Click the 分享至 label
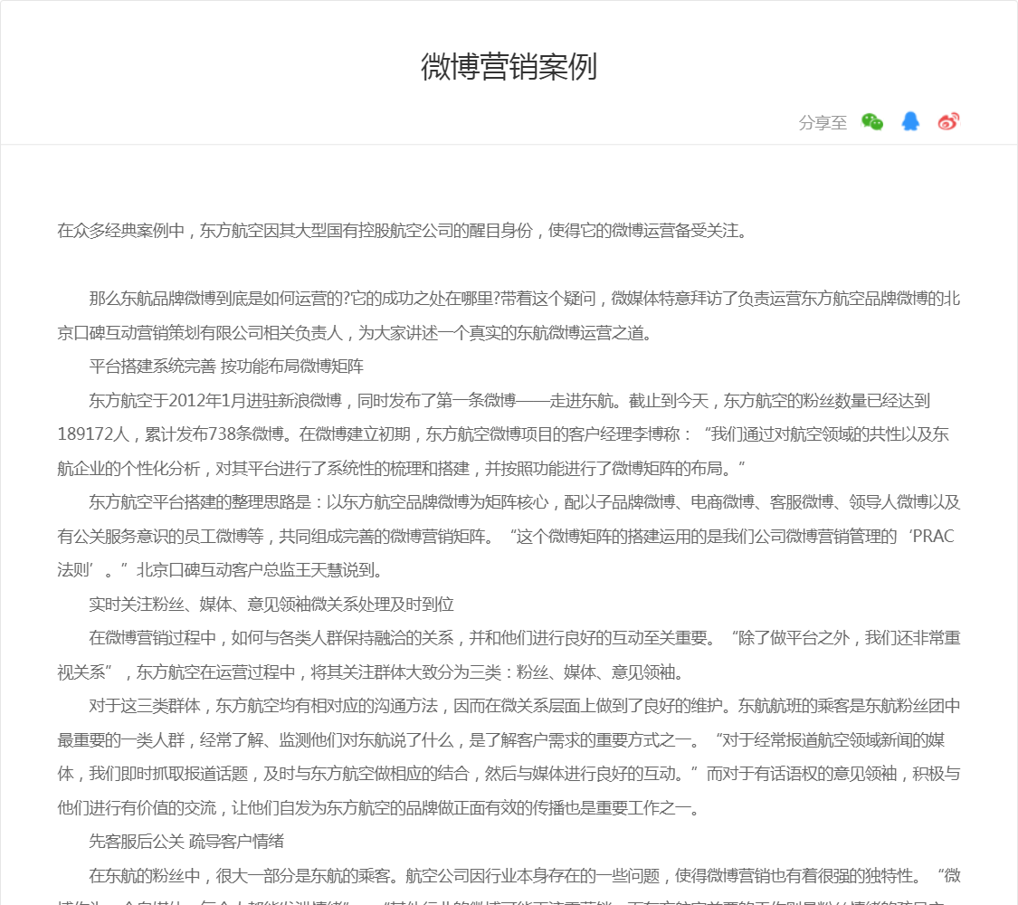This screenshot has width=1018, height=905. (x=823, y=123)
